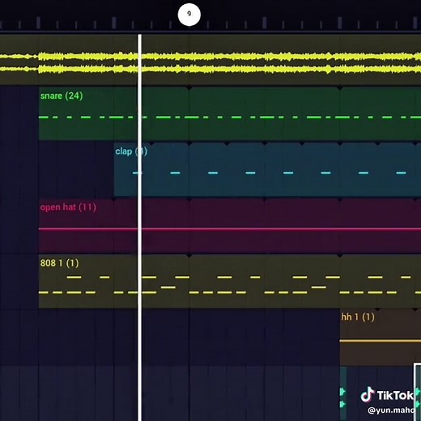Screen dimensions: 421x421
Task: Click the white playhead line
Action: pos(139,228)
